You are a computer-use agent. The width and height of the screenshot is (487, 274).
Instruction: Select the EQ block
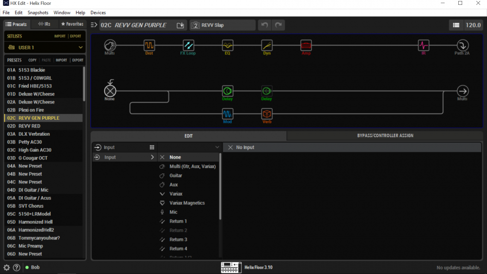(227, 45)
